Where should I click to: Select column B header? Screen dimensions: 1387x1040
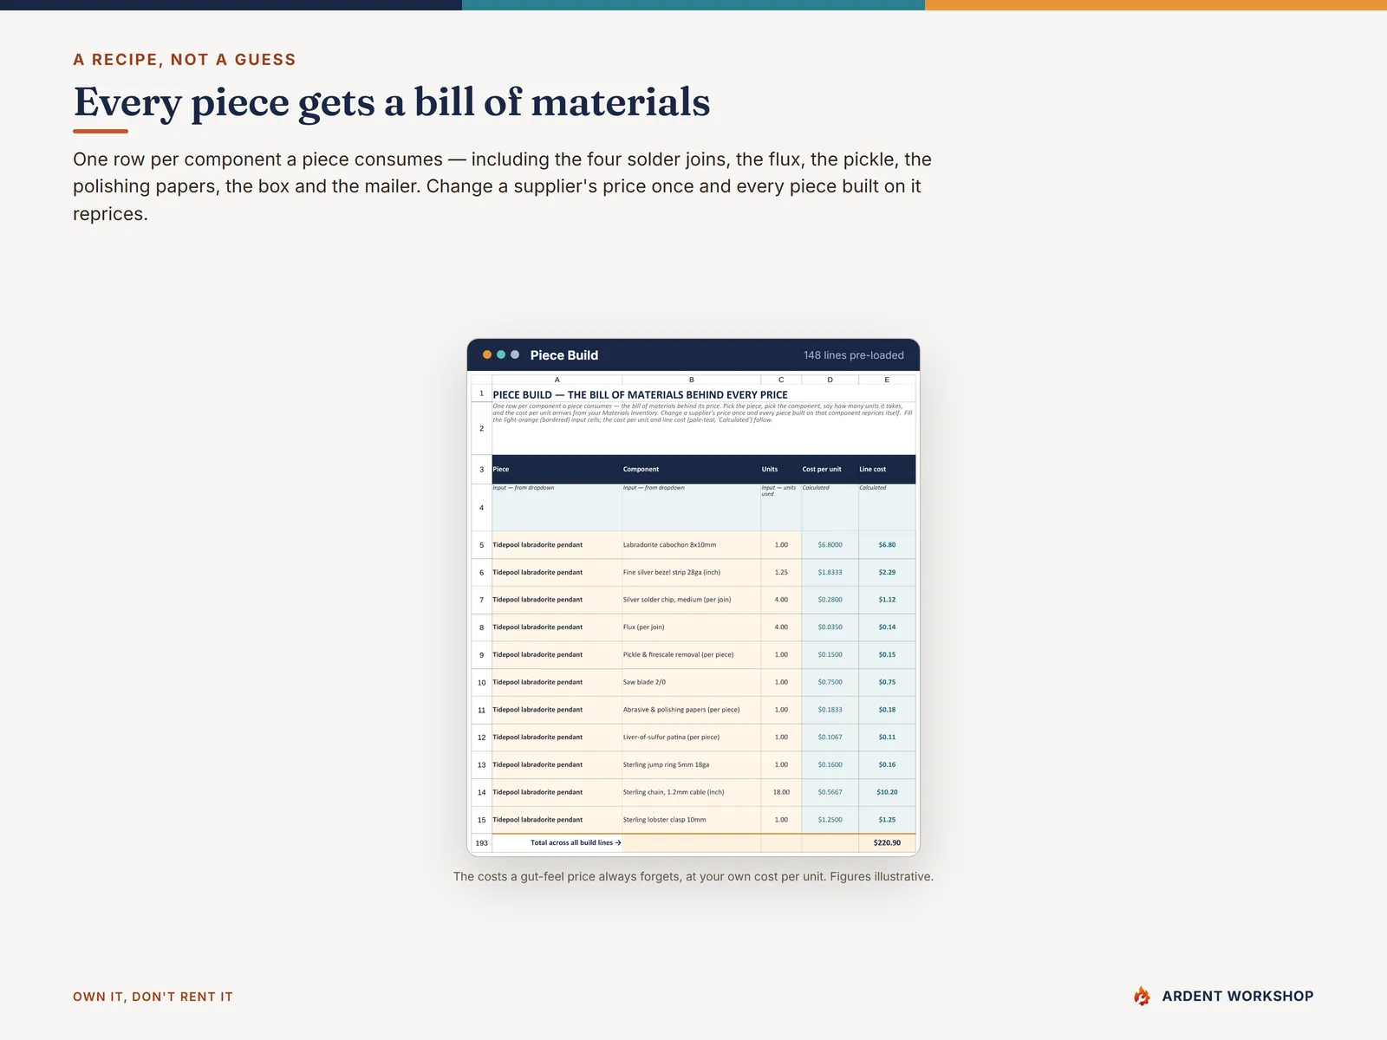691,380
